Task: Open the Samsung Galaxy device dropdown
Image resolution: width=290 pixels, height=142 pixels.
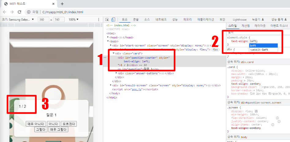Action: 18,19
